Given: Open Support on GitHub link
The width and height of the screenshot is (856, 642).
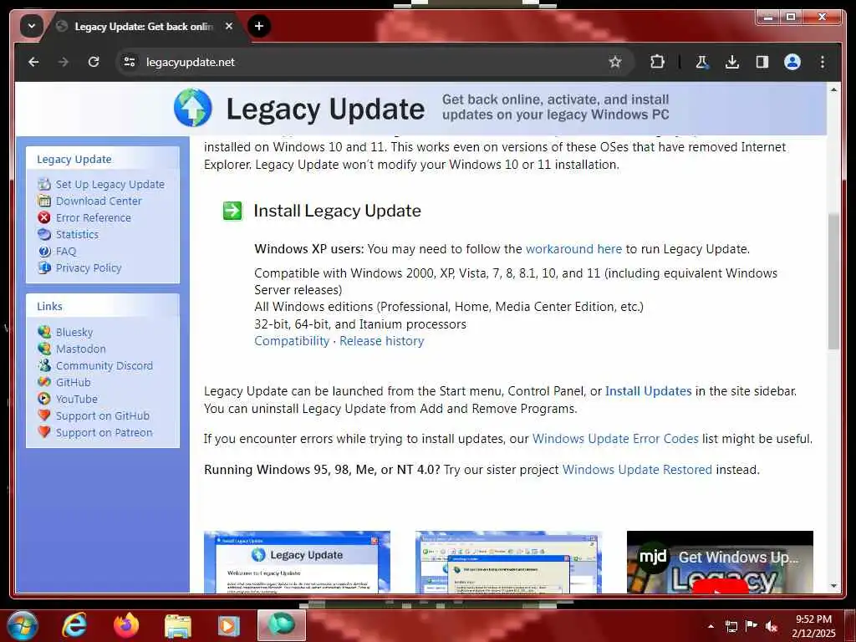Looking at the screenshot, I should [103, 416].
